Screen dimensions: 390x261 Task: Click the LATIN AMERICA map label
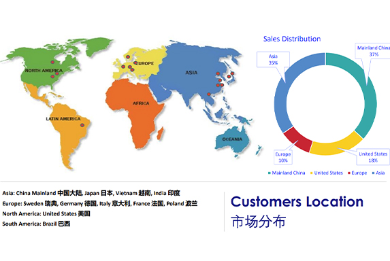coord(63,119)
